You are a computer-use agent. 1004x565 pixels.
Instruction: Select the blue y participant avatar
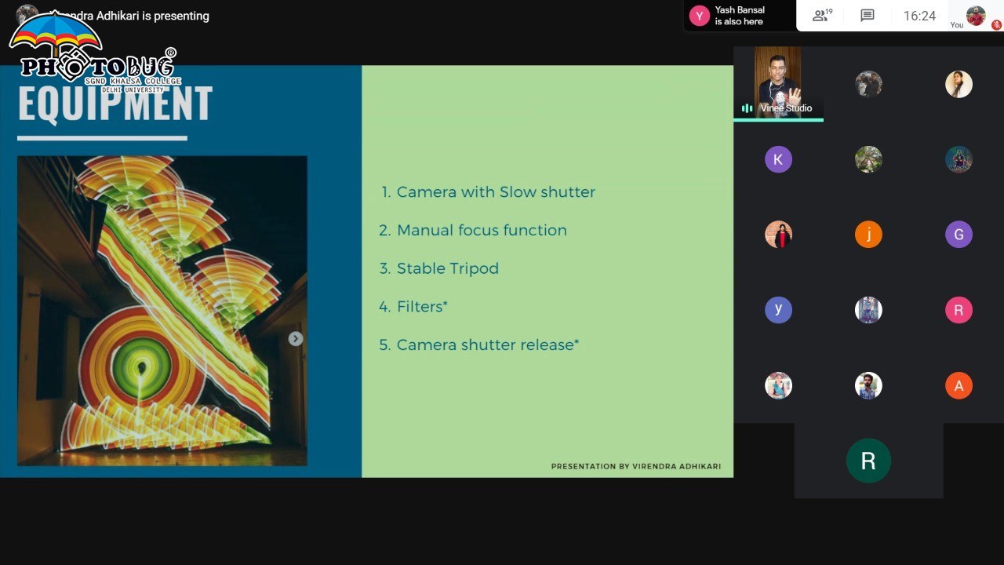(x=778, y=310)
